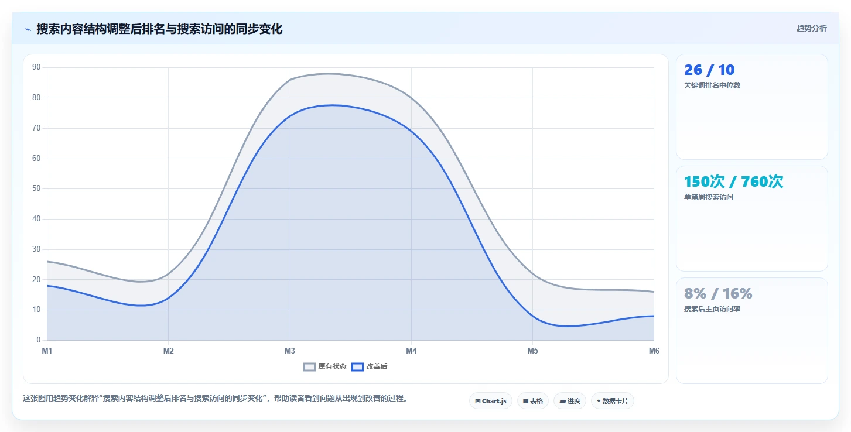
Task: Click the lightning icon beside the chart title
Action: tap(28, 29)
